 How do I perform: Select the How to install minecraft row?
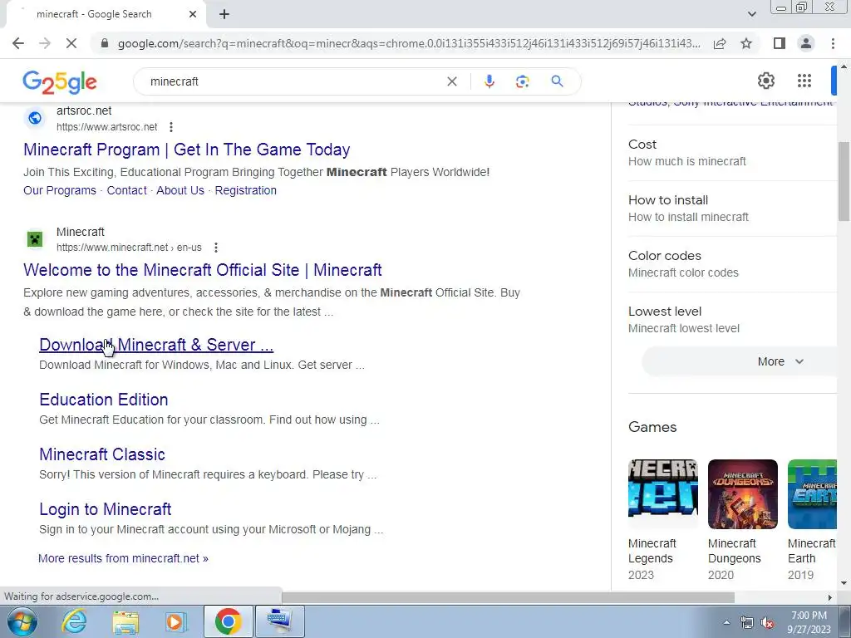coord(732,209)
